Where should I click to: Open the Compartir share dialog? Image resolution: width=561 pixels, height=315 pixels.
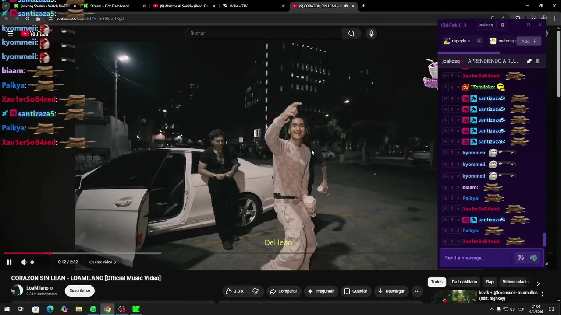283,291
